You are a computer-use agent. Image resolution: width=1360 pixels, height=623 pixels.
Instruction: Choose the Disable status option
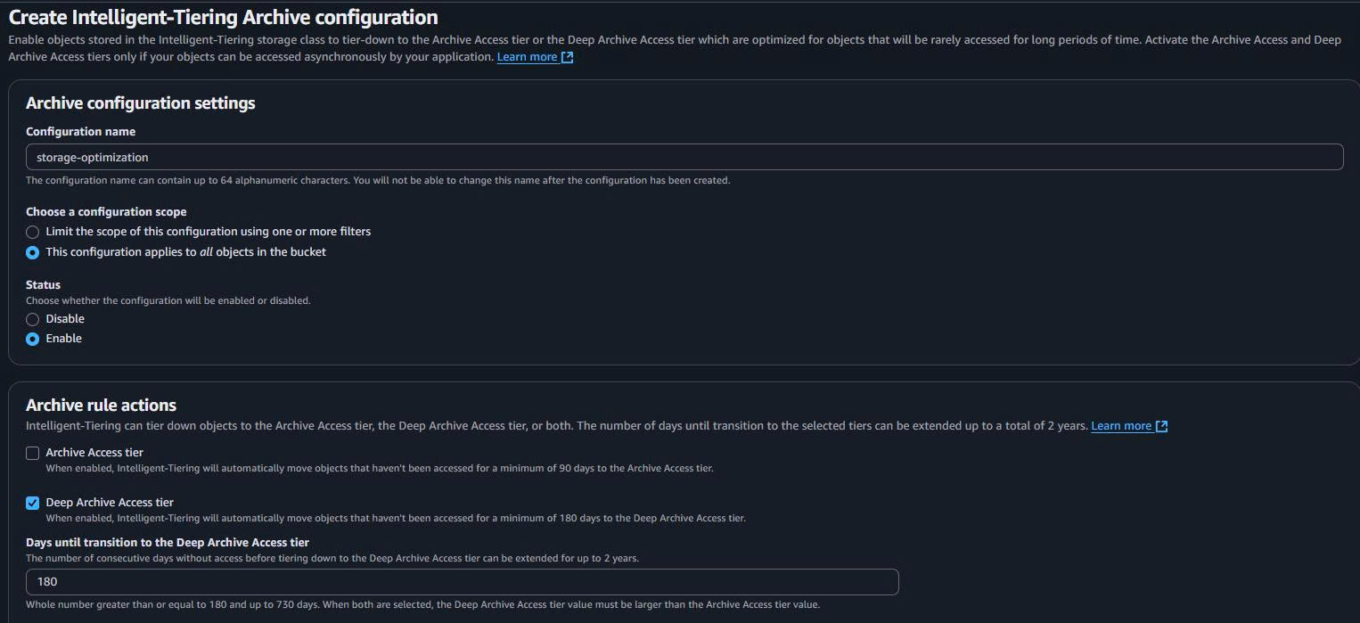click(x=32, y=318)
